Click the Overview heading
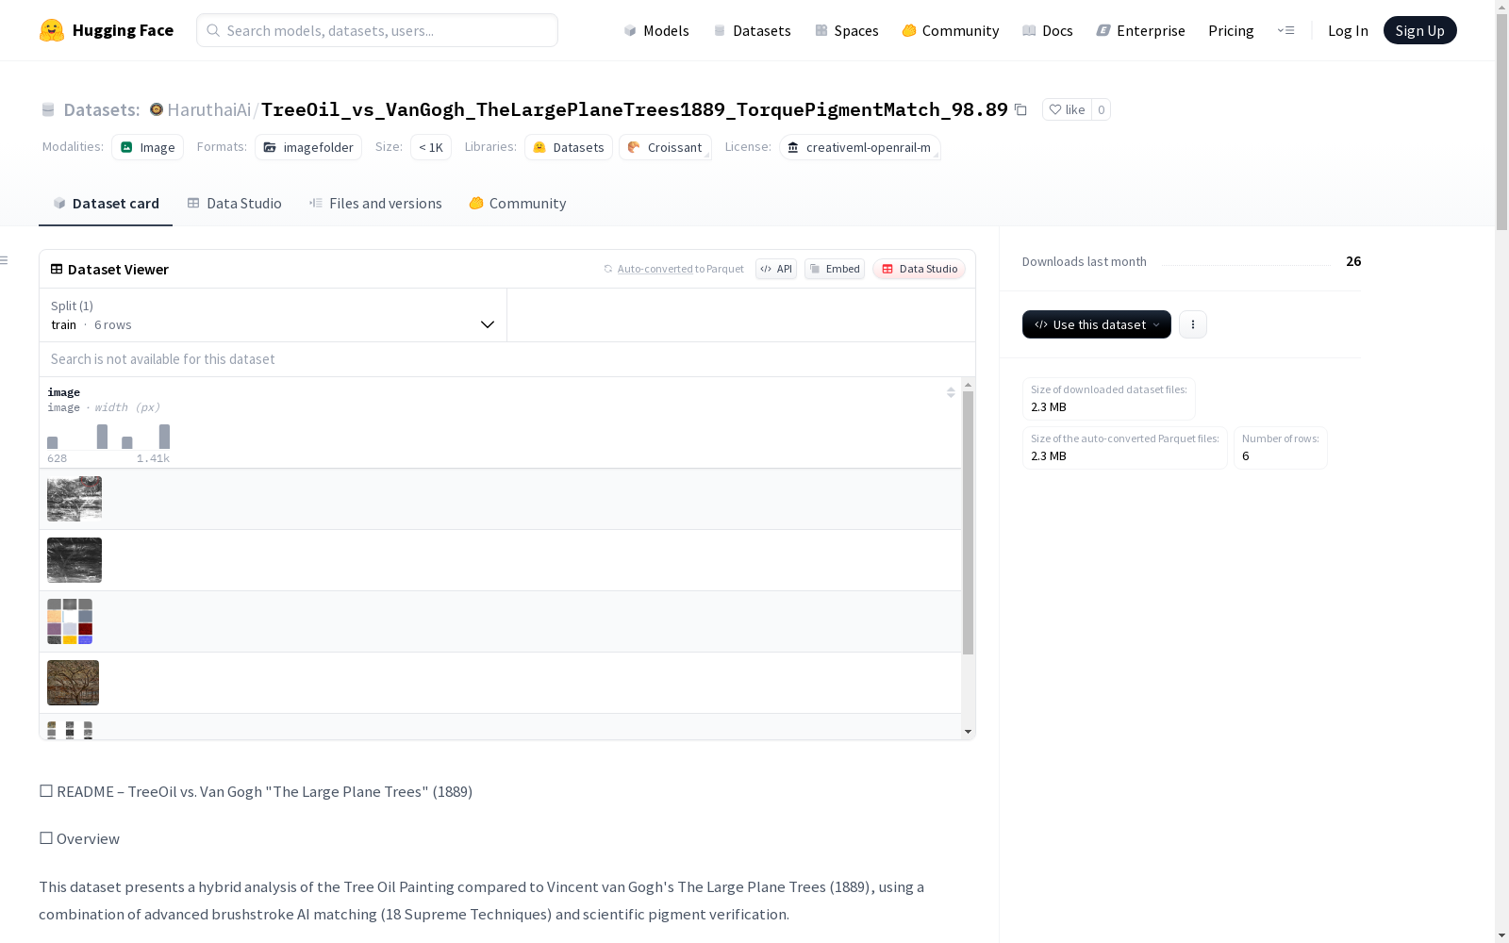The image size is (1509, 943). (x=79, y=839)
